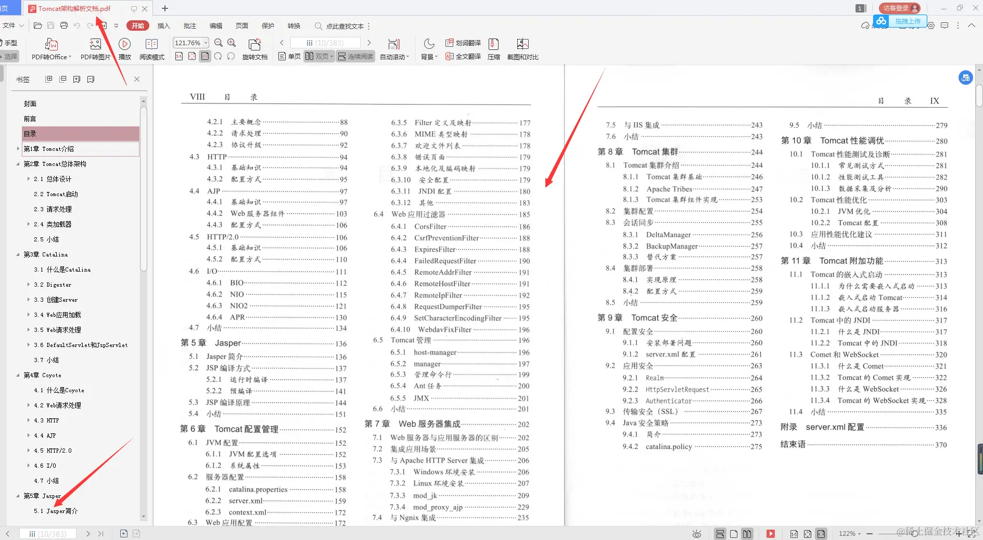Open the PDF转Office converter

tap(50, 49)
